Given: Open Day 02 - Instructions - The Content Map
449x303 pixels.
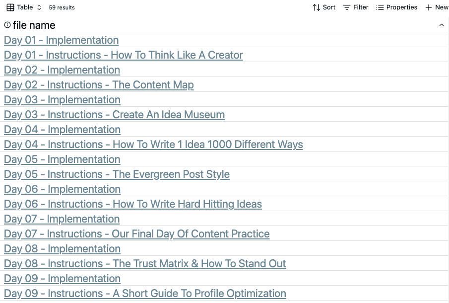Looking at the screenshot, I should tap(99, 85).
